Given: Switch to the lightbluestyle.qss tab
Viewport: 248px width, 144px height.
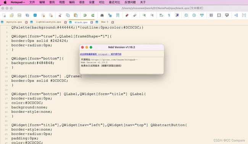Looking at the screenshot, I should [48, 22].
